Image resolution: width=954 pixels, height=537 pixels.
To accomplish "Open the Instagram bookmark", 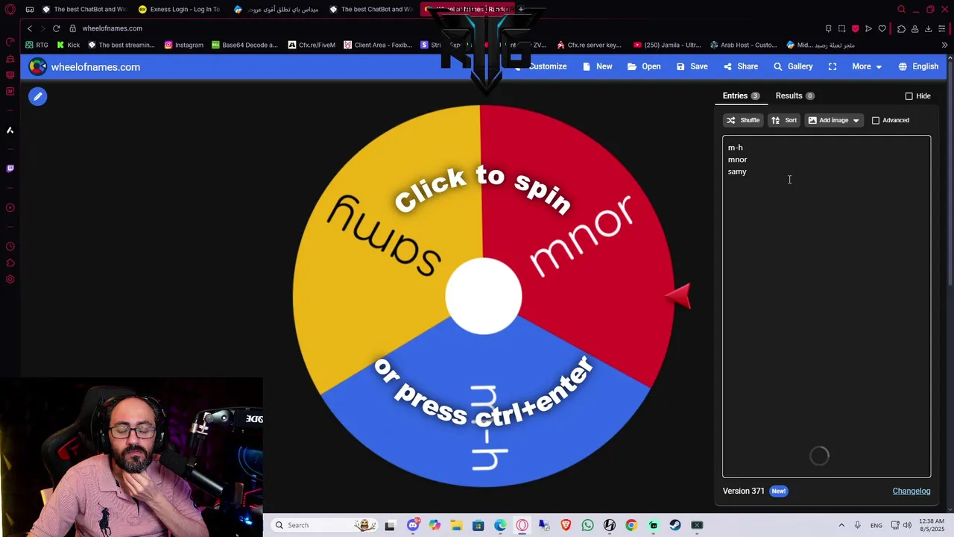I will pos(183,45).
